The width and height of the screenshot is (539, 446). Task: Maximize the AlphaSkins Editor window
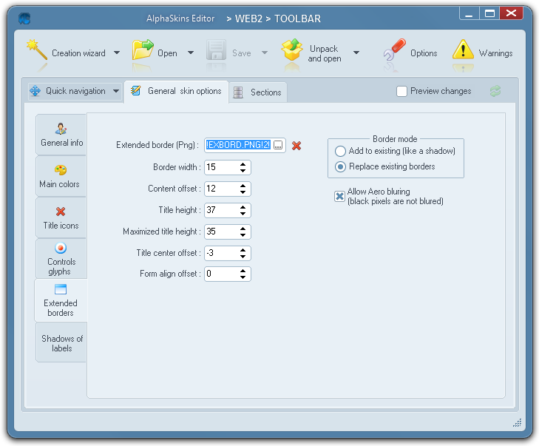click(489, 13)
